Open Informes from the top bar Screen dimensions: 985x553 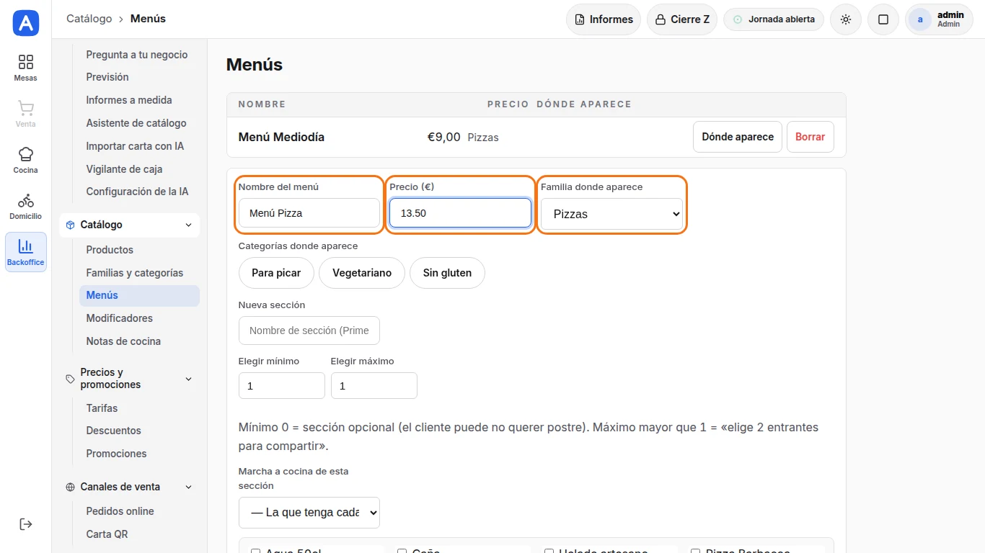coord(604,19)
